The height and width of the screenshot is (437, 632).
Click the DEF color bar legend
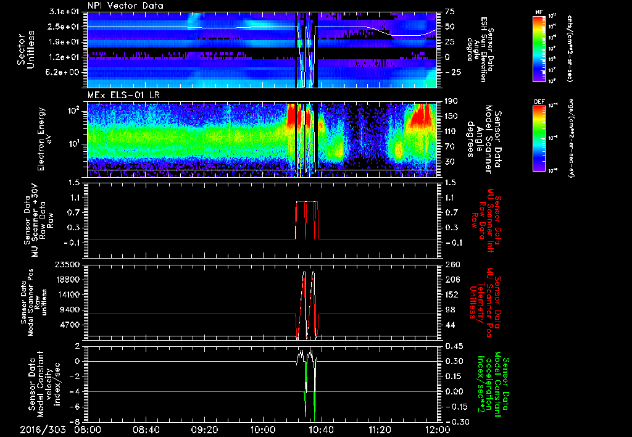pos(539,138)
